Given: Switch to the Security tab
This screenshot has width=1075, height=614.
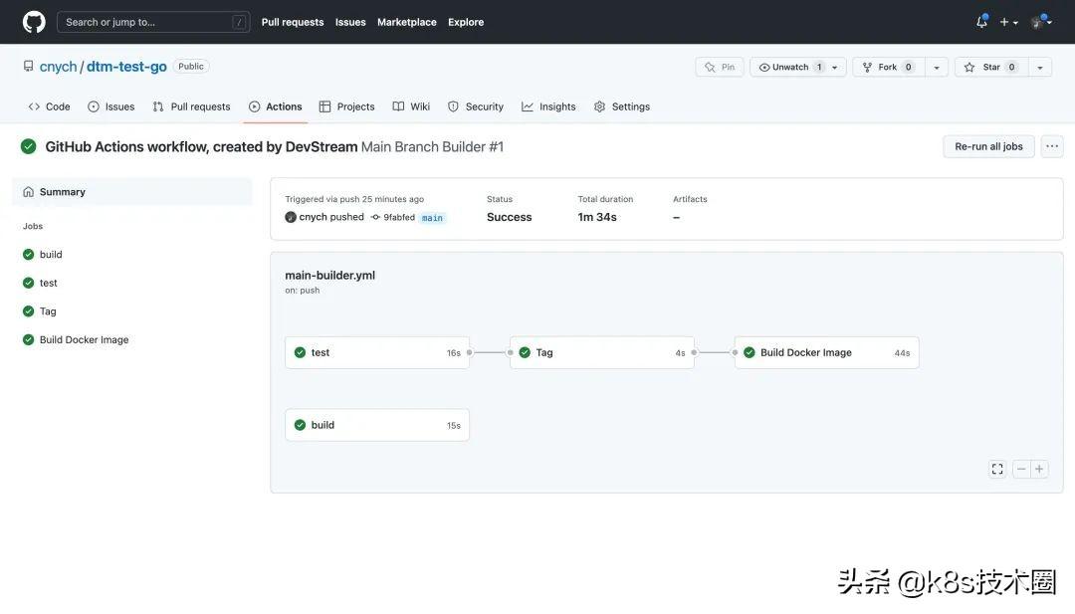Looking at the screenshot, I should [476, 106].
